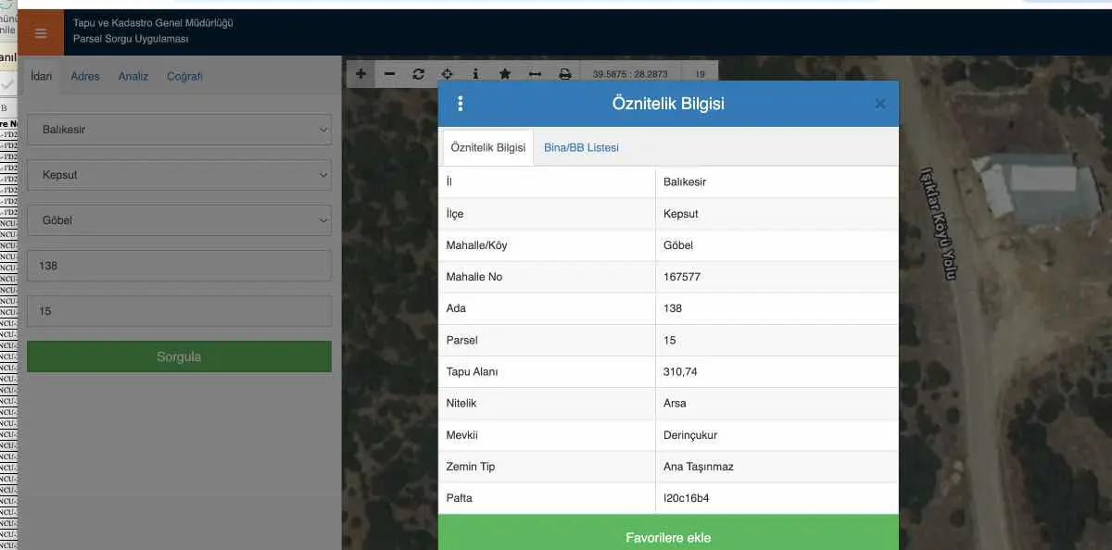Click the Mevkii value Derinçukur
This screenshot has height=550, width=1112.
click(x=690, y=435)
